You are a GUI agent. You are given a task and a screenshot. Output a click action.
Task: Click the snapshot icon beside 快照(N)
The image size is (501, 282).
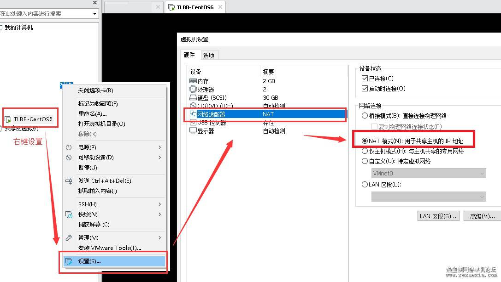tap(69, 214)
